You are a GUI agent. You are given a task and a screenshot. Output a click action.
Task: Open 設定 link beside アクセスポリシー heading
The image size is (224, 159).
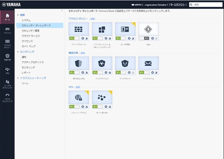click(x=94, y=19)
